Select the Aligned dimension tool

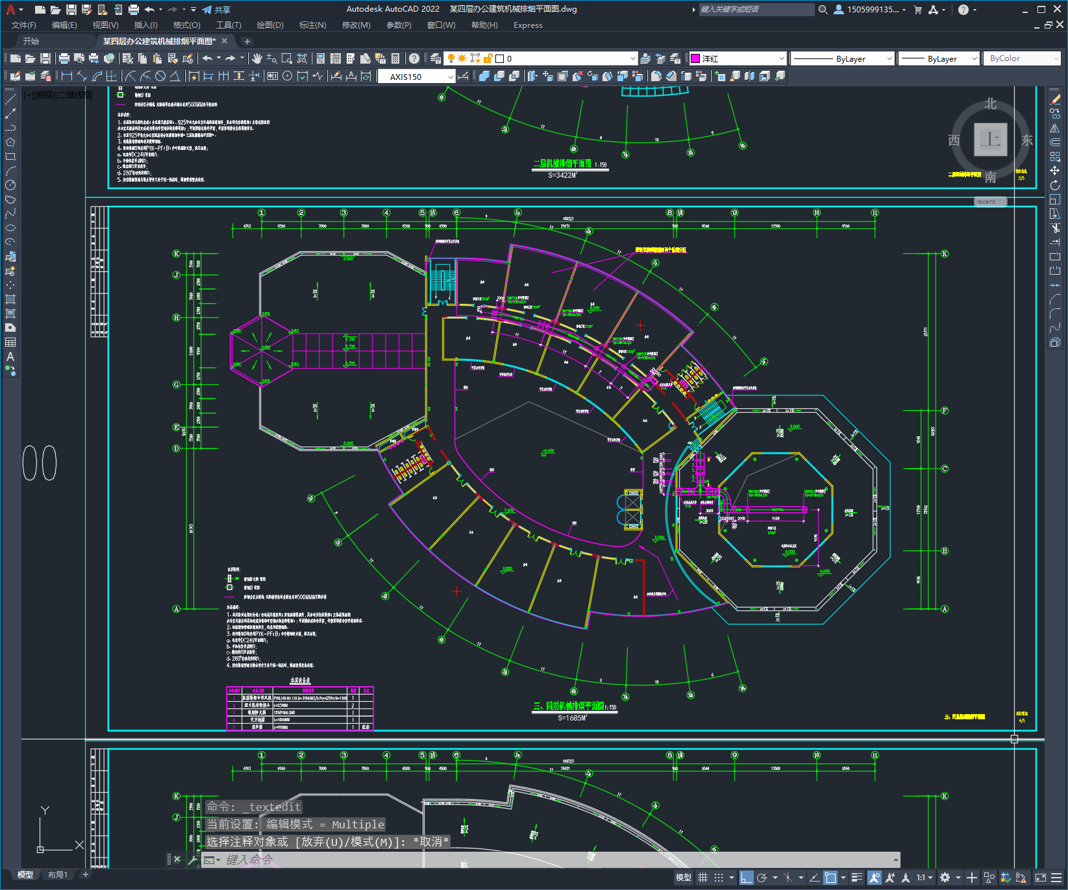82,76
